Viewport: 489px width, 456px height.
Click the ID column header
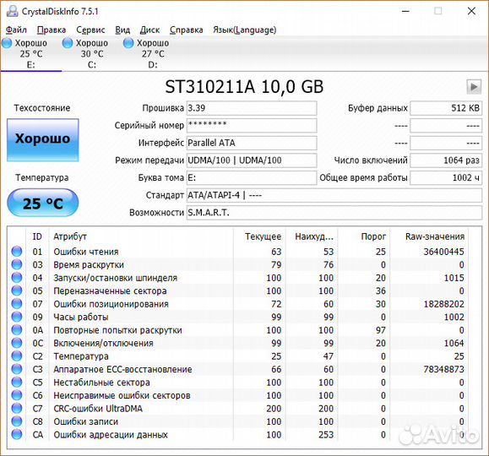pos(37,236)
